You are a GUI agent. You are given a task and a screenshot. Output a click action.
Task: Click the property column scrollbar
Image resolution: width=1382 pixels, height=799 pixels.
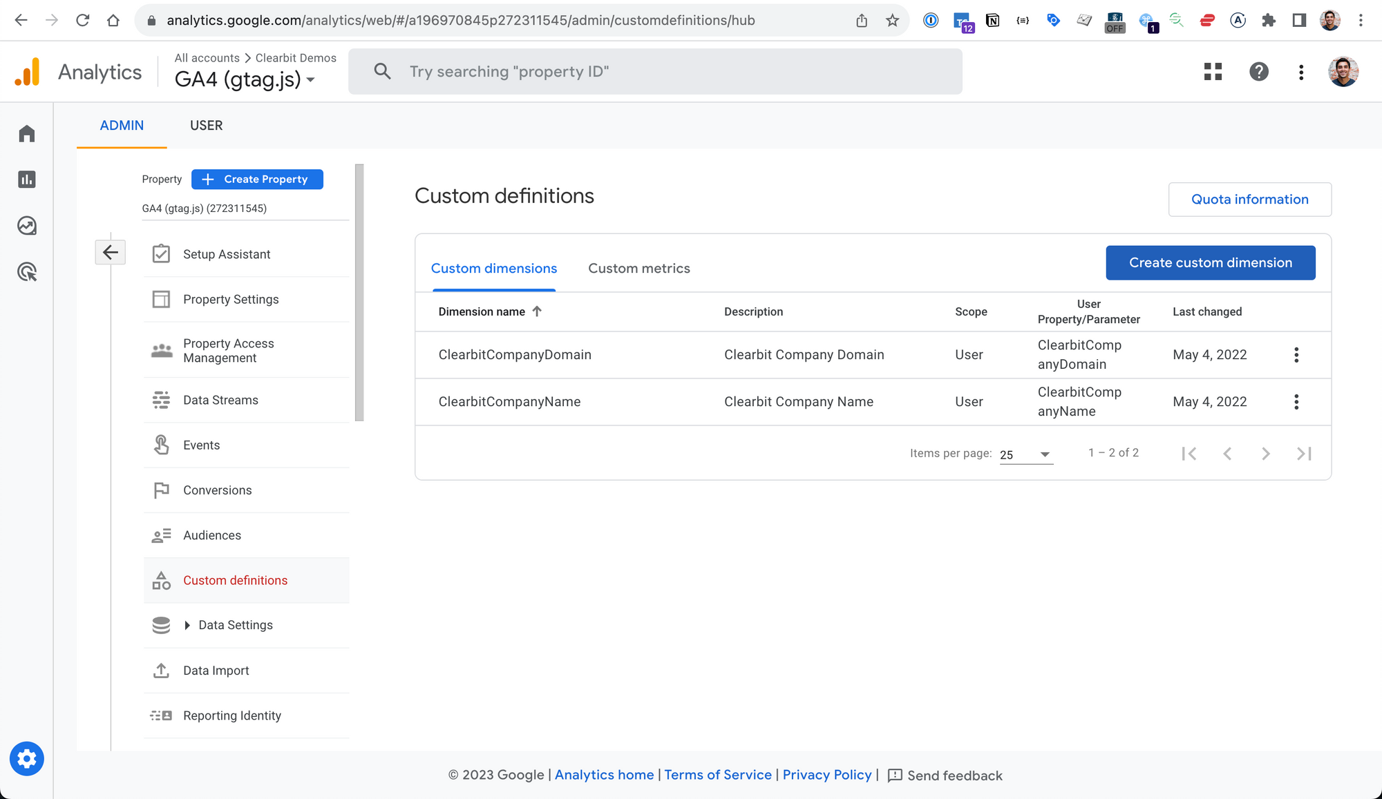[x=359, y=293]
